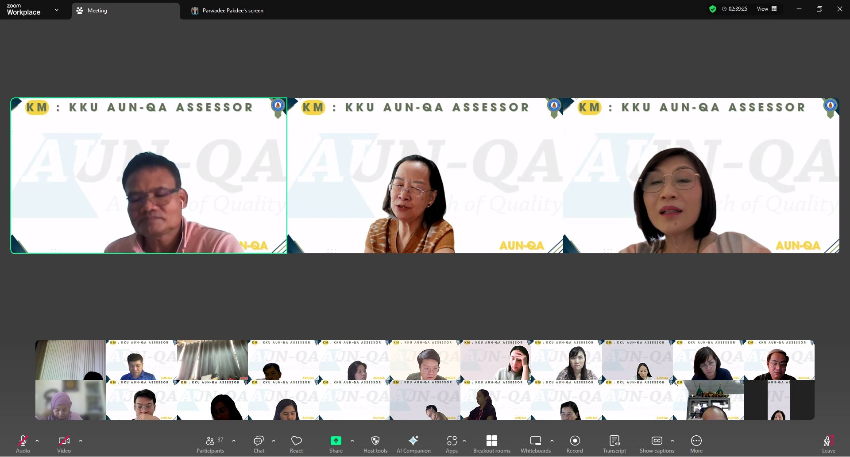This screenshot has width=850, height=457.
Task: Click the React heart icon
Action: tap(296, 444)
